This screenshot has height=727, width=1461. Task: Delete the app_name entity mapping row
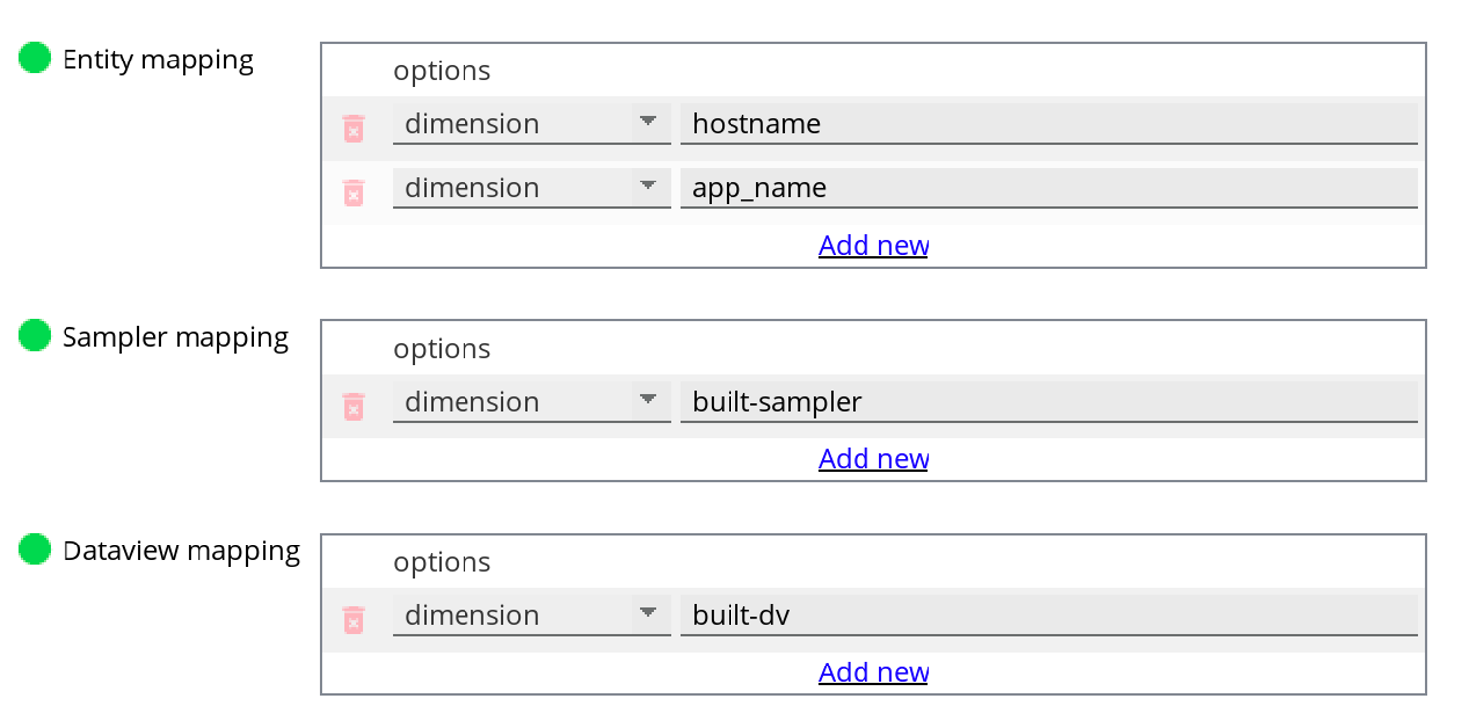pos(353,192)
